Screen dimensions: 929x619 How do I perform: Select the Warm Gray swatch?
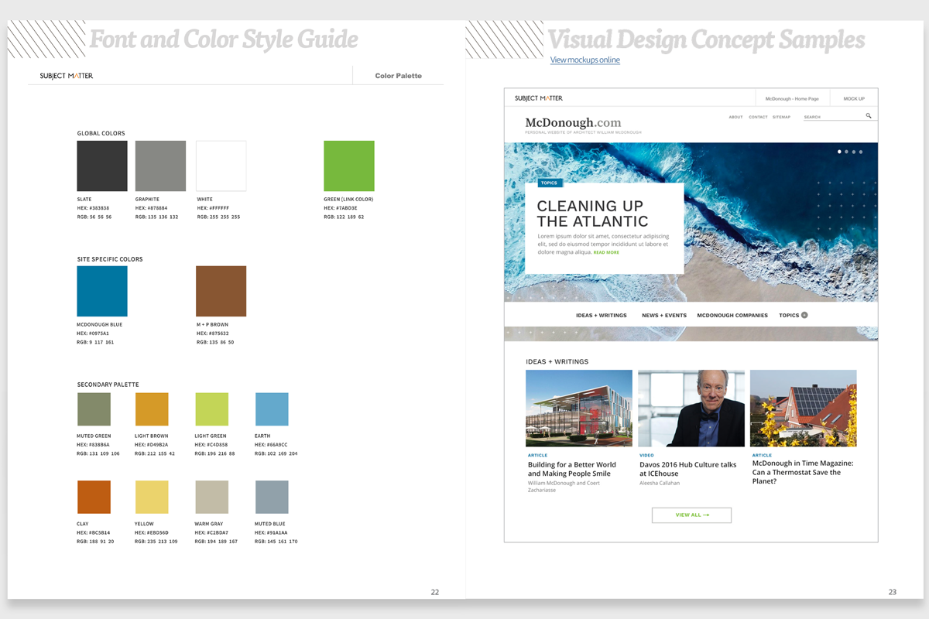pyautogui.click(x=211, y=497)
